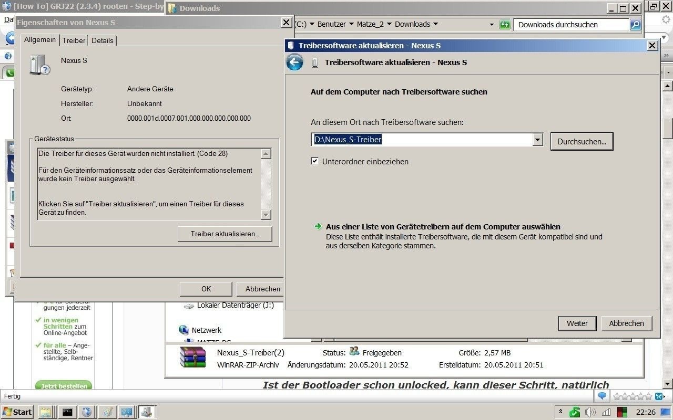Click the search magnifier in Downloads window
This screenshot has width=673, height=420.
coord(635,25)
